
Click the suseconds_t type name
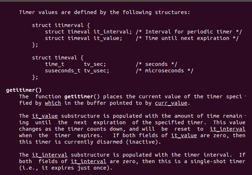click(x=63, y=71)
